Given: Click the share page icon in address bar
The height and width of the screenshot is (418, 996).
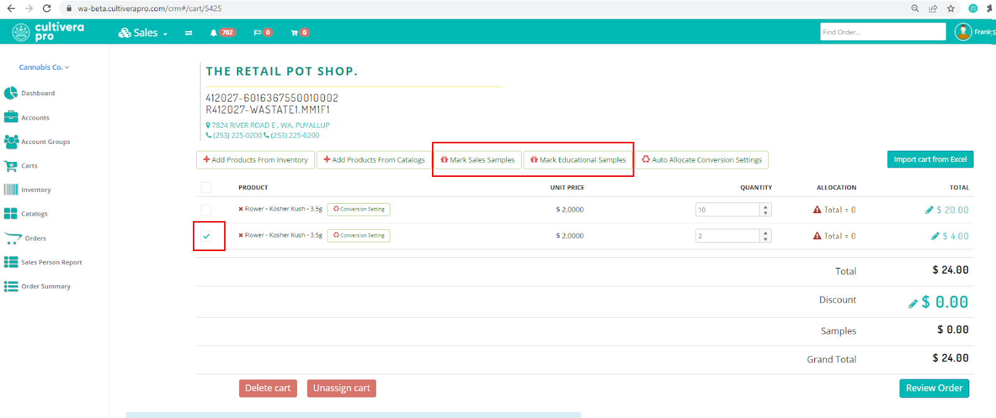Looking at the screenshot, I should [933, 8].
